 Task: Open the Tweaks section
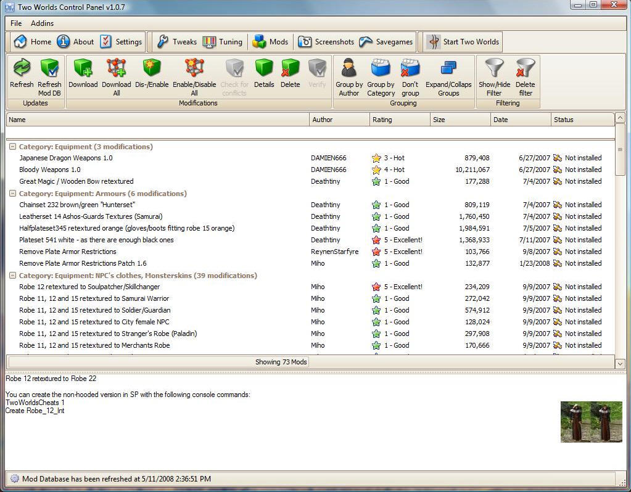(x=177, y=41)
